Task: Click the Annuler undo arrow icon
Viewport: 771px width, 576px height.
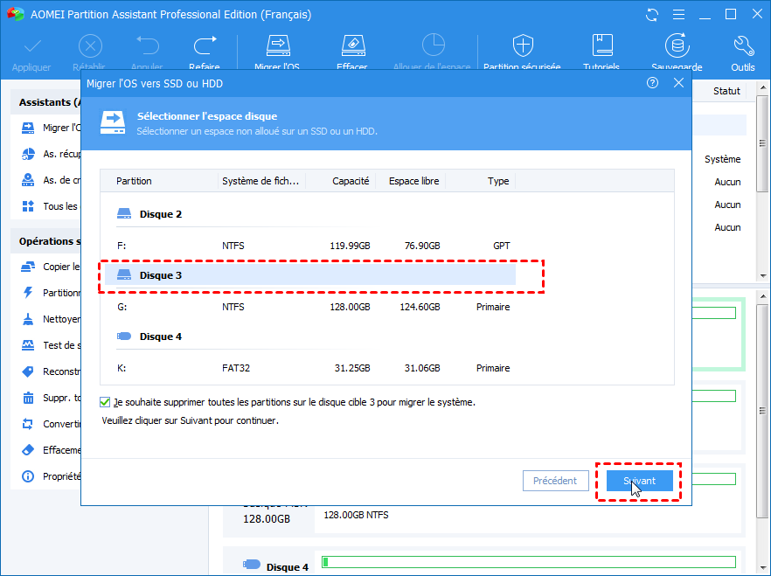Action: point(147,45)
